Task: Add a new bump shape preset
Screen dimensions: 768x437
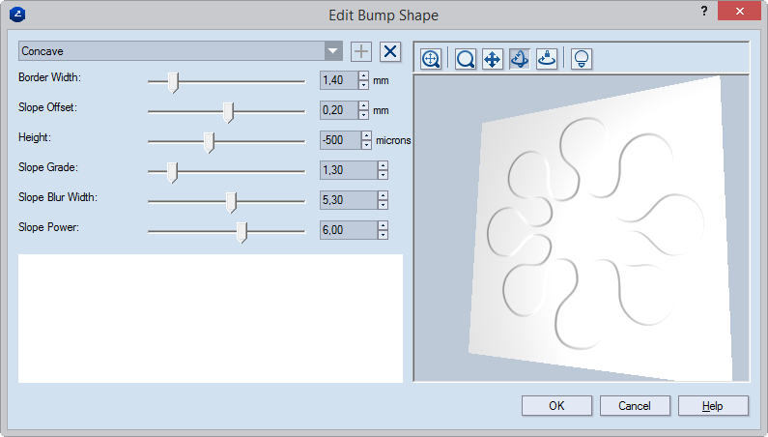Action: coord(361,51)
